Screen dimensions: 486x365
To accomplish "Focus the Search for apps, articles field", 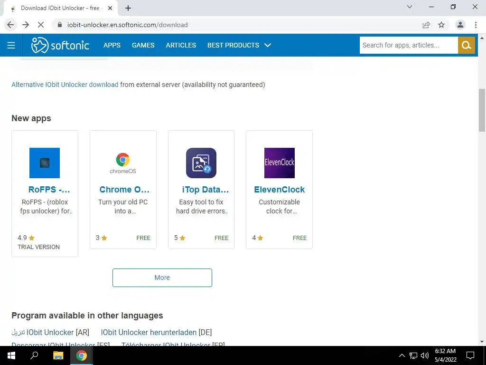I will (409, 45).
